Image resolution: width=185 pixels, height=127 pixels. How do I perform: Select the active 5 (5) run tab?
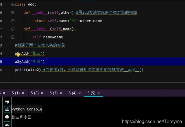point(91,93)
